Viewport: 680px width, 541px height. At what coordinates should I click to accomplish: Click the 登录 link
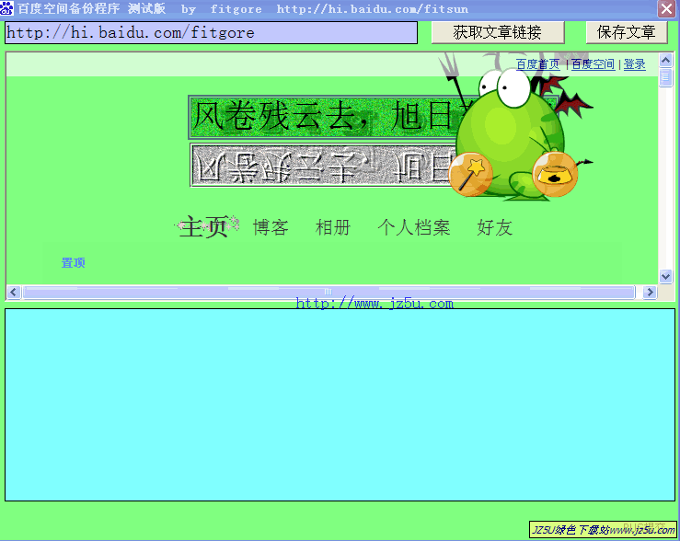(x=635, y=64)
